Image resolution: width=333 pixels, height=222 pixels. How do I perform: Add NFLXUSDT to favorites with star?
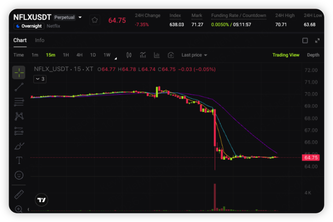click(95, 20)
